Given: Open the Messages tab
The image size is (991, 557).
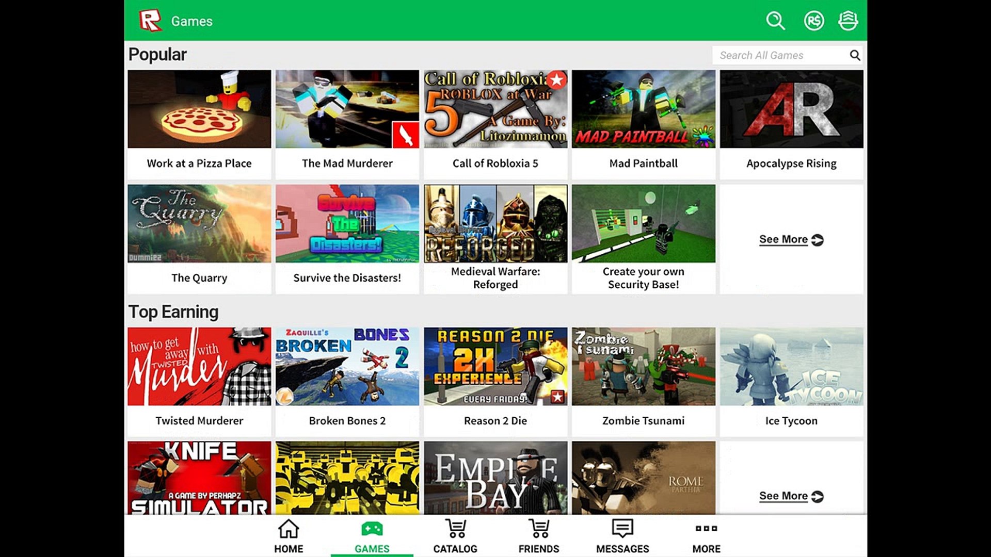Looking at the screenshot, I should pos(622,536).
